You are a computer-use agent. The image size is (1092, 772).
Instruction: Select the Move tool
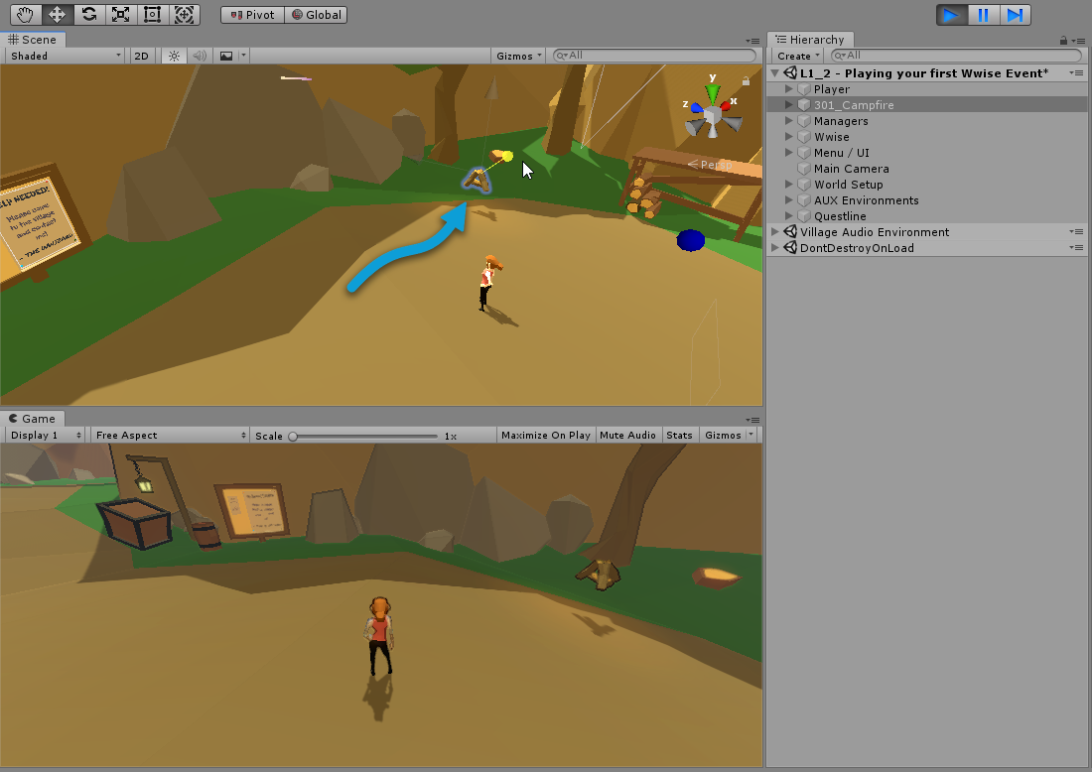[x=58, y=15]
